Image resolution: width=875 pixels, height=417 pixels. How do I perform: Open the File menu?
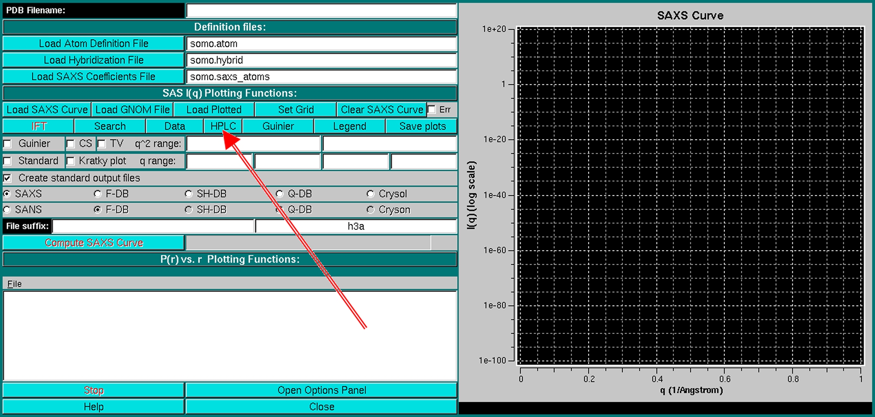(x=14, y=284)
